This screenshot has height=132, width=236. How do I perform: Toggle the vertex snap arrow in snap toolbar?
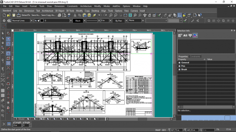click(8, 39)
